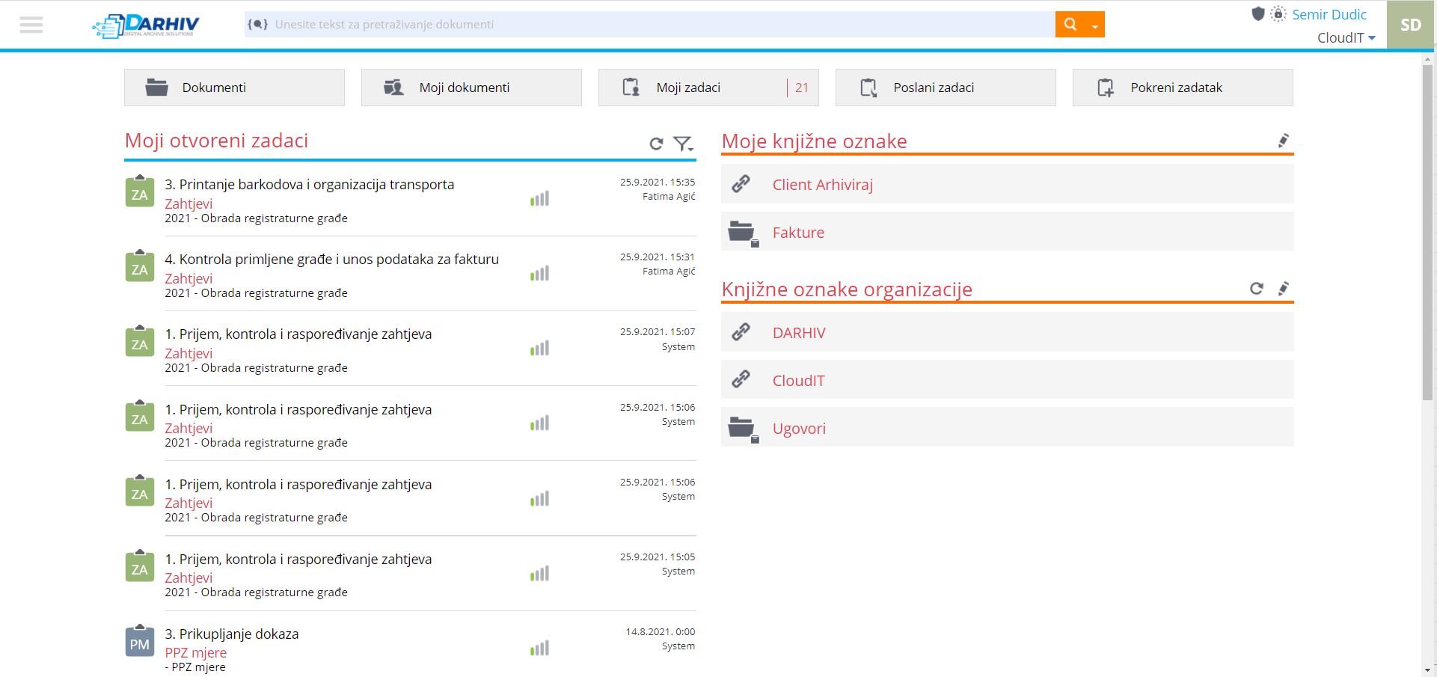Screen dimensions: 1437x677
Task: Go to Moji zadaci
Action: (x=708, y=88)
